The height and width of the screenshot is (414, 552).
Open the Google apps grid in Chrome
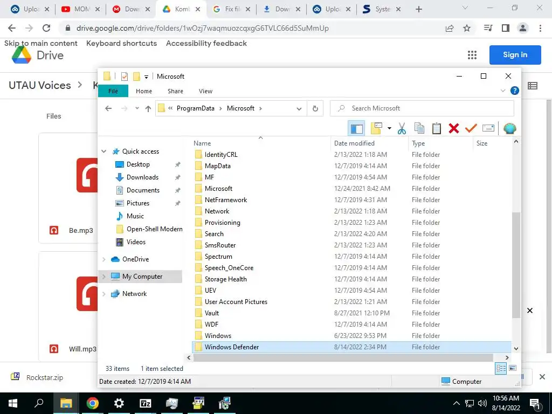(472, 55)
